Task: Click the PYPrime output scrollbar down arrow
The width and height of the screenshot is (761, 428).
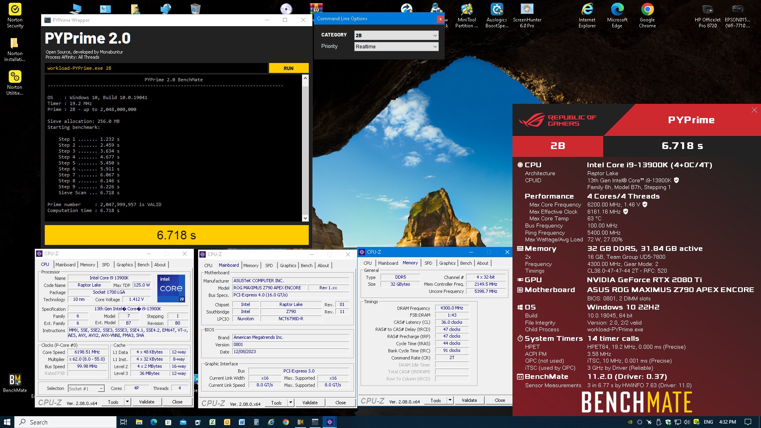Action: coord(305,218)
